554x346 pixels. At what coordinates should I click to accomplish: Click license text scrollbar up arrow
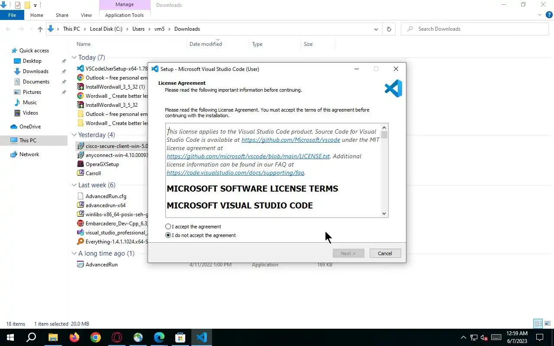(x=384, y=128)
